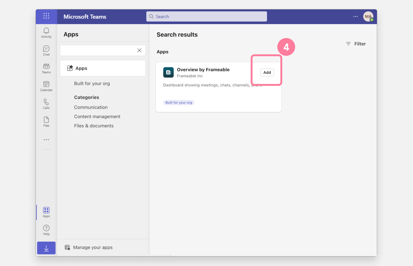Open Help from the sidebar
This screenshot has width=413, height=266.
[x=46, y=230]
